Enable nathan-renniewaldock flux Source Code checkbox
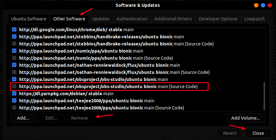 [x=14, y=72]
